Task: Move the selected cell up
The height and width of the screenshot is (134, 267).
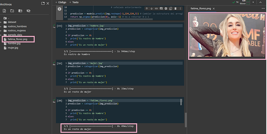Action: click(x=147, y=8)
